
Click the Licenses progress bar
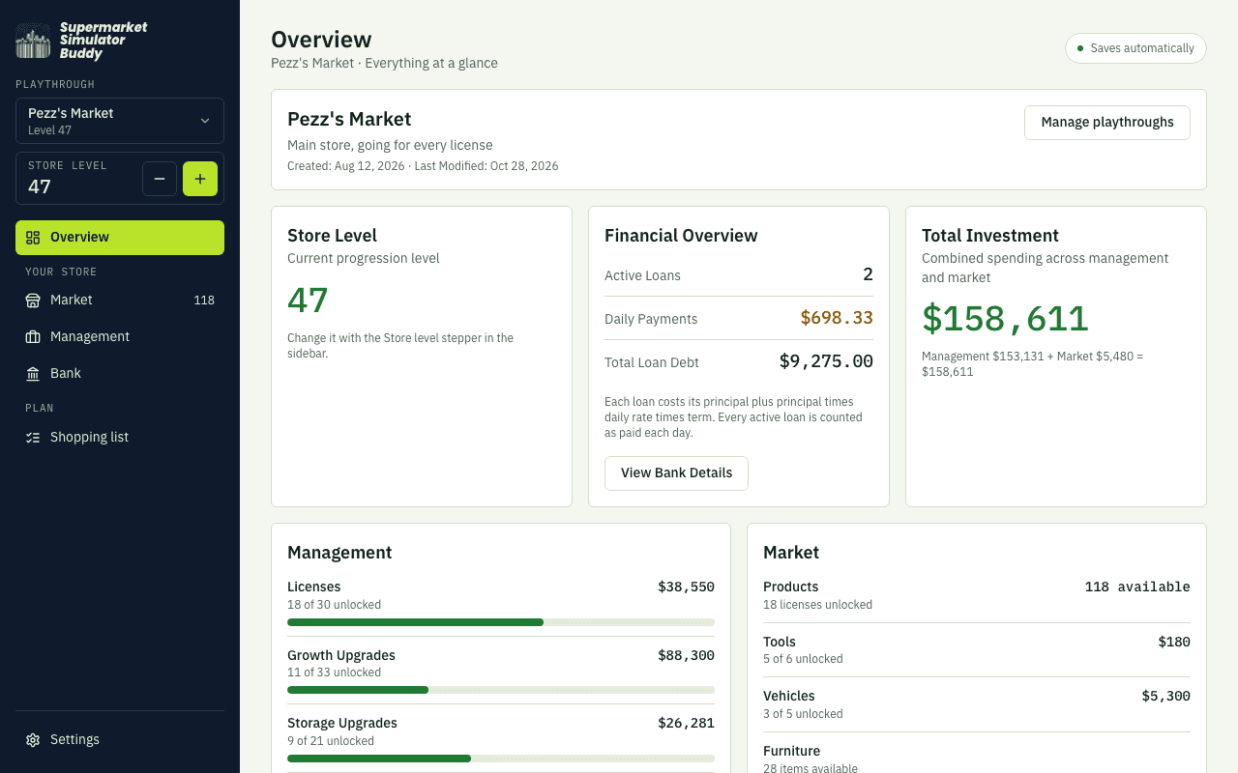coord(501,622)
